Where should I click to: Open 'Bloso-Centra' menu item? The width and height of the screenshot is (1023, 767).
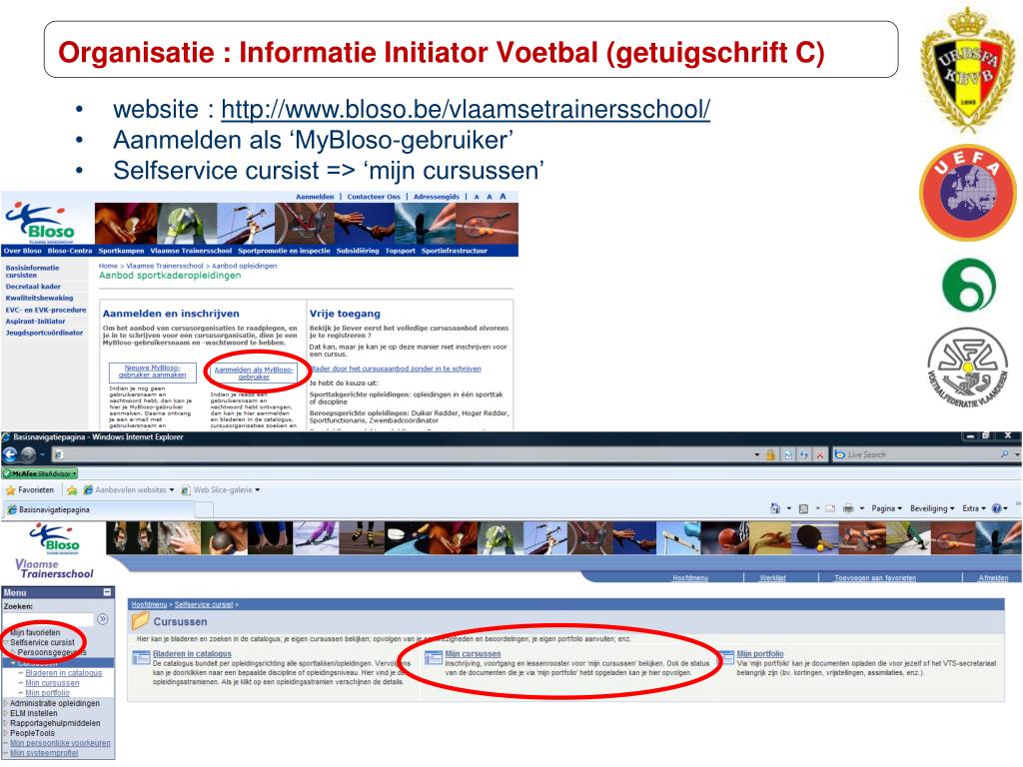pyautogui.click(x=70, y=251)
